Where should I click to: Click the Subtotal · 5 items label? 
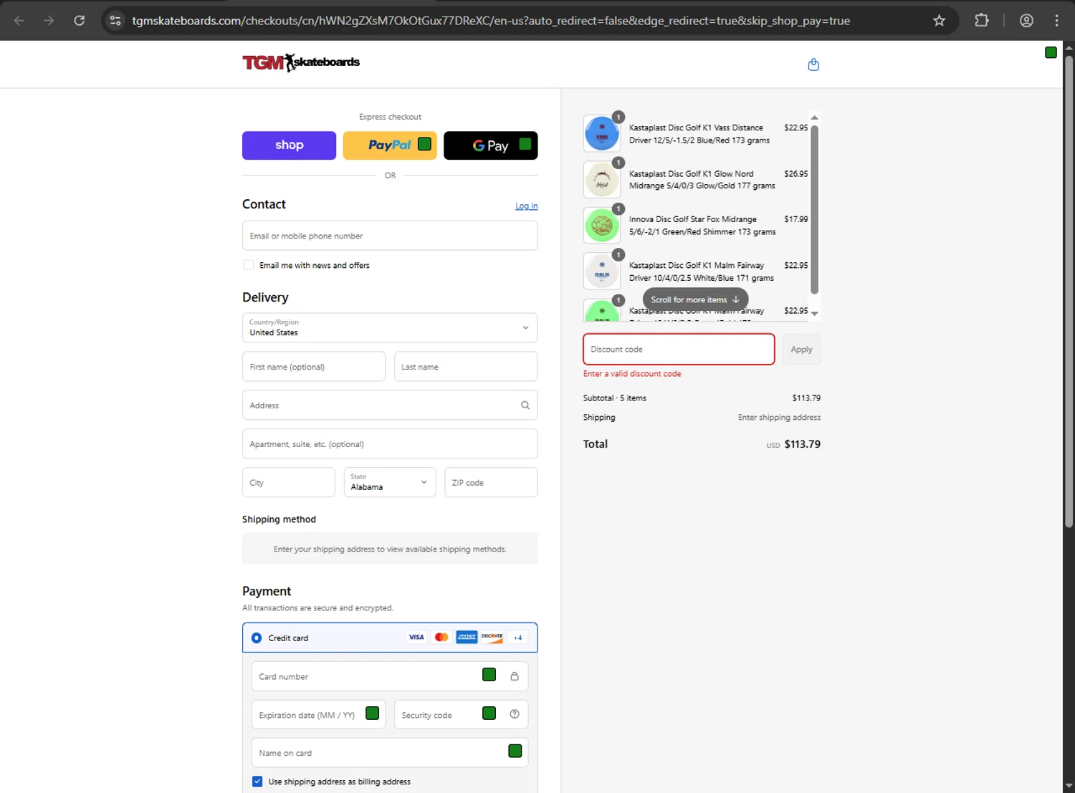[615, 398]
